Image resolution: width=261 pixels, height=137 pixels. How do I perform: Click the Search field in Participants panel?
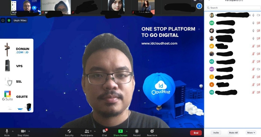(233, 8)
